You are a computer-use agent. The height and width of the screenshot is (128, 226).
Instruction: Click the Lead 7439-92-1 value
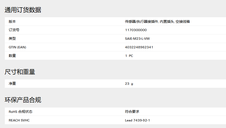(137, 120)
